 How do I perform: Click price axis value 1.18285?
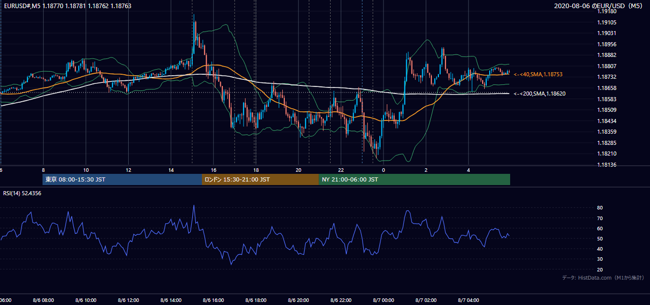point(606,143)
